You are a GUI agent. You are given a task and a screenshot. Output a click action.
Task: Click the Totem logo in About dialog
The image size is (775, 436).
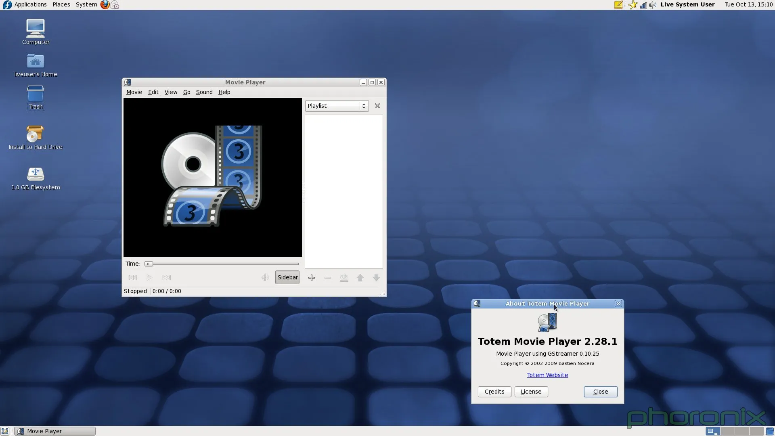tap(547, 323)
